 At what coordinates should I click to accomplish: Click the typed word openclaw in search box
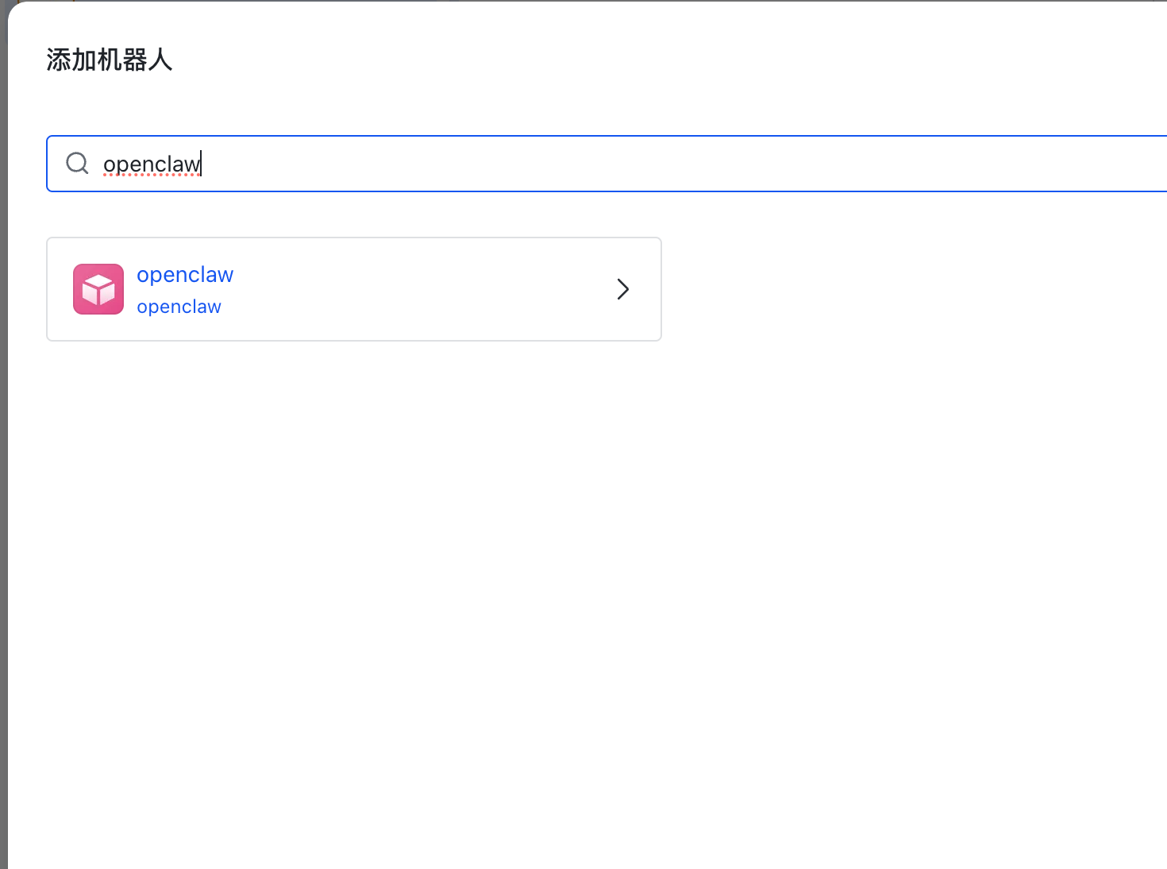pos(151,164)
